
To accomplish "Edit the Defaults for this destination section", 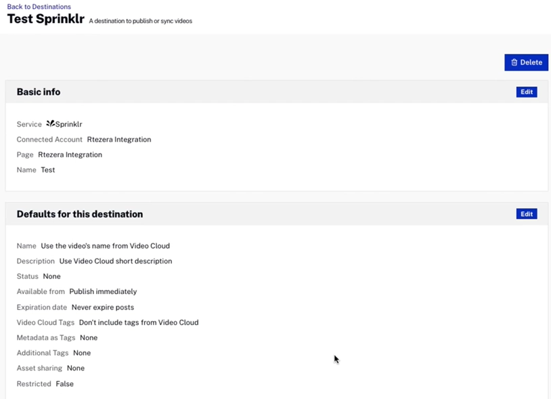I will [526, 213].
